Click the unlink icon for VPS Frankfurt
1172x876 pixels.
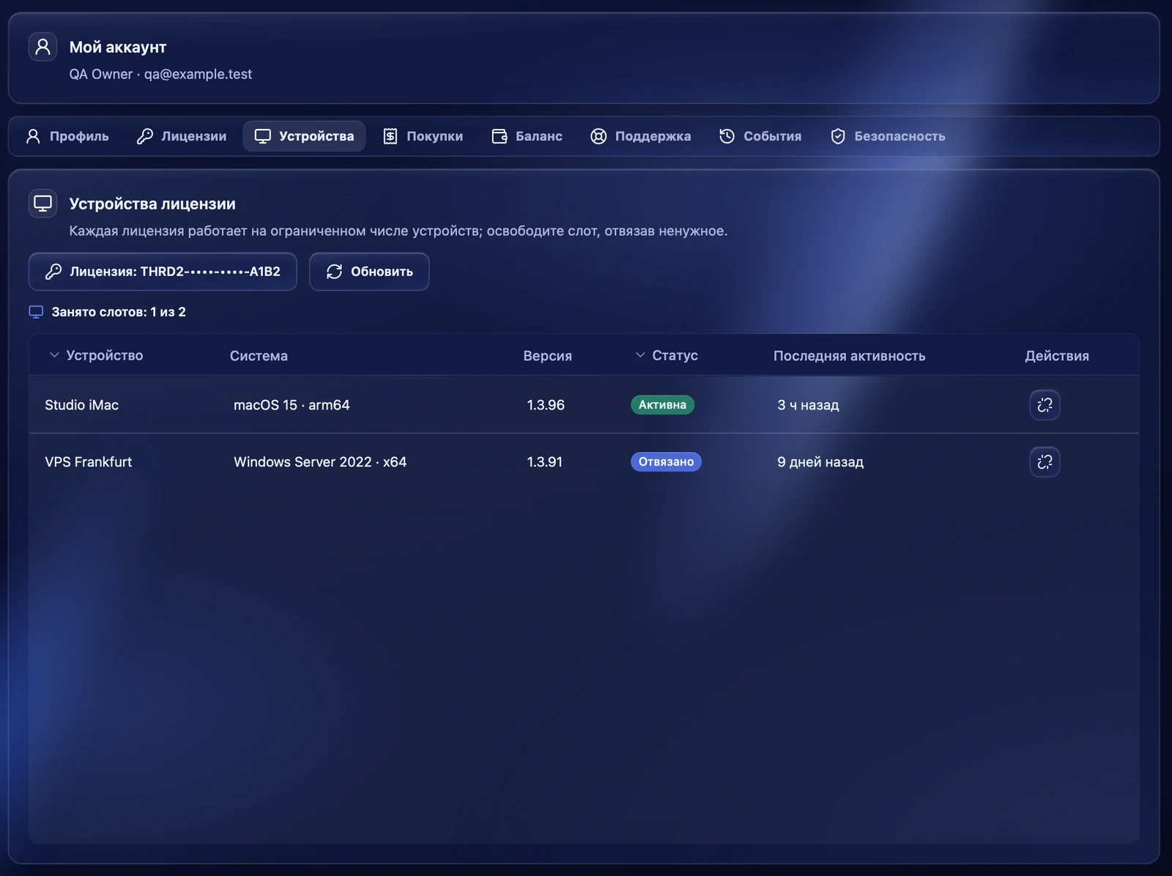tap(1045, 462)
